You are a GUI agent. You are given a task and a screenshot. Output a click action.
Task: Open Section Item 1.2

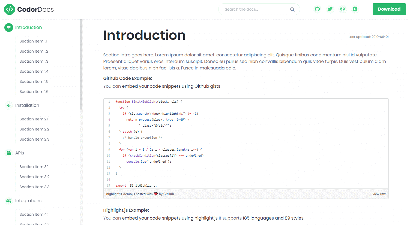point(34,51)
